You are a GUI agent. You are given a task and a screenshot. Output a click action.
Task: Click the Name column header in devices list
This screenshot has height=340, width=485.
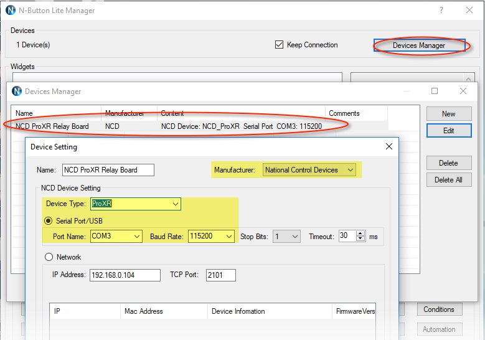coord(56,113)
